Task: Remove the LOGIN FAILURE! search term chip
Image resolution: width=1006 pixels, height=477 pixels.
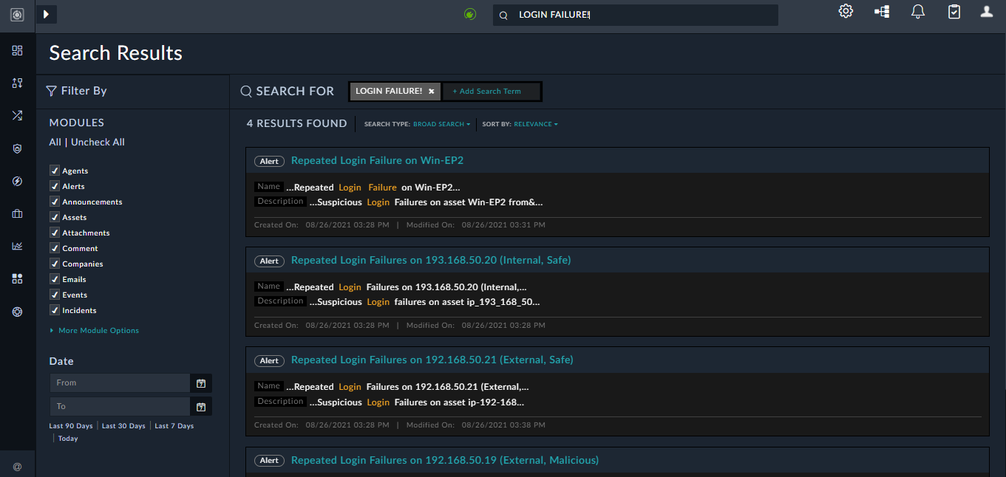Action: [x=432, y=91]
